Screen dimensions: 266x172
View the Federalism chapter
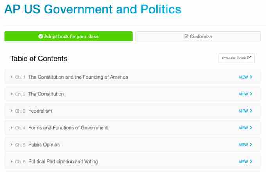pyautogui.click(x=245, y=111)
